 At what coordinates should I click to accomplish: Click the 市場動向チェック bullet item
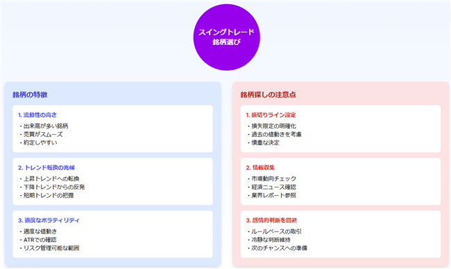click(272, 178)
